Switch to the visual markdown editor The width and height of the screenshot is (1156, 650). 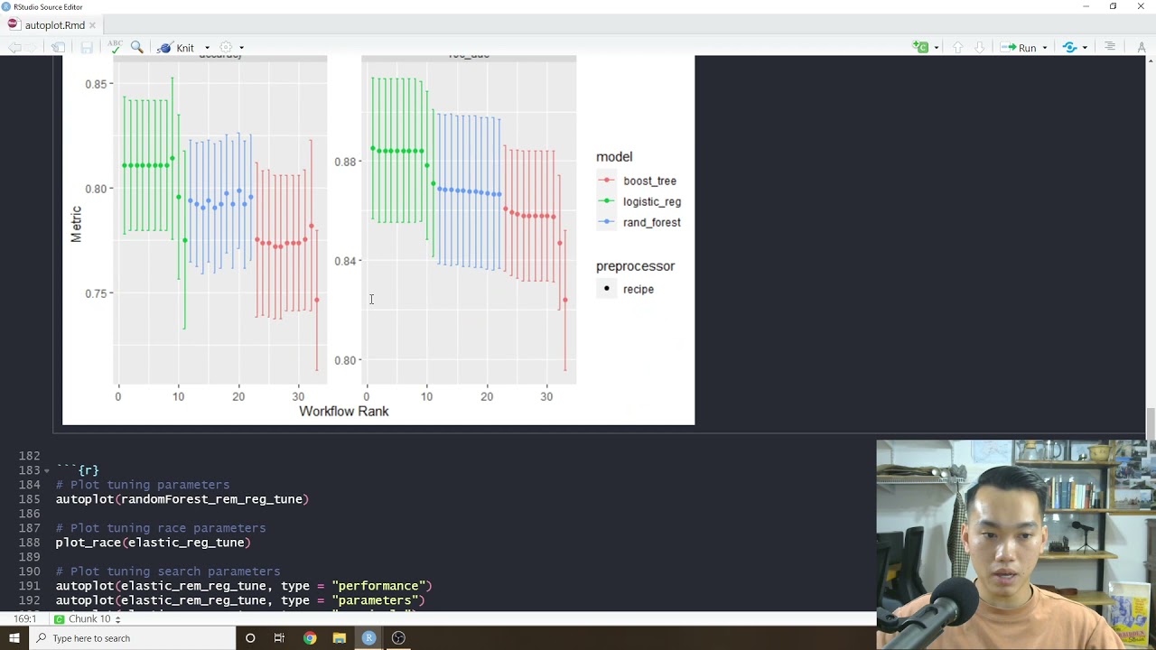click(x=1142, y=47)
